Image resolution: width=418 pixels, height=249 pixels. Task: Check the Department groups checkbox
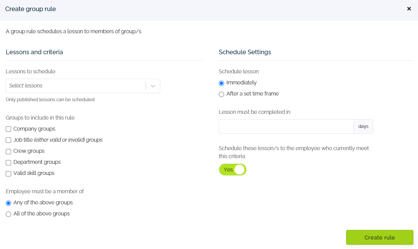8,162
